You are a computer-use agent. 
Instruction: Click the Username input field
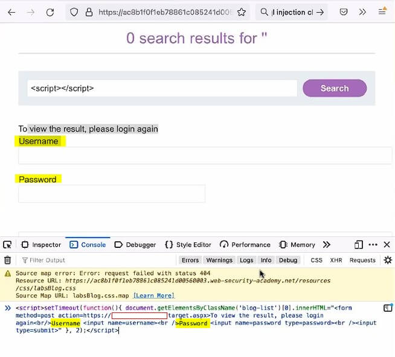coord(205,155)
